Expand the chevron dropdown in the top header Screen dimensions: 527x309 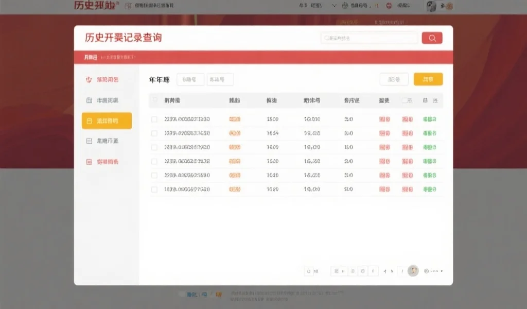(x=335, y=6)
